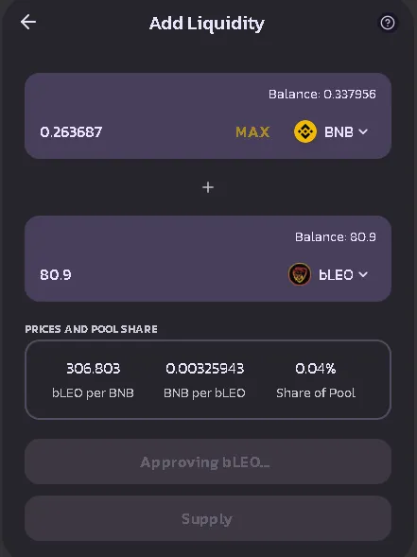This screenshot has height=557, width=417.
Task: Select the 0.04% Share of Pool value
Action: 316,369
